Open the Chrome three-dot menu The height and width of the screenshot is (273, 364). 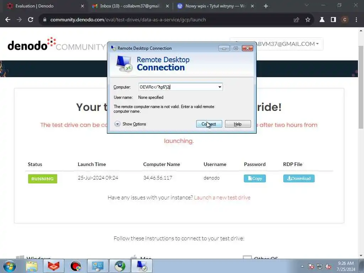click(x=356, y=20)
